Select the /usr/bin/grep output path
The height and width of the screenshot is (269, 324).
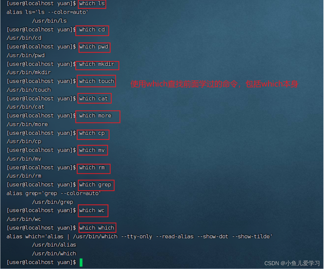53,202
